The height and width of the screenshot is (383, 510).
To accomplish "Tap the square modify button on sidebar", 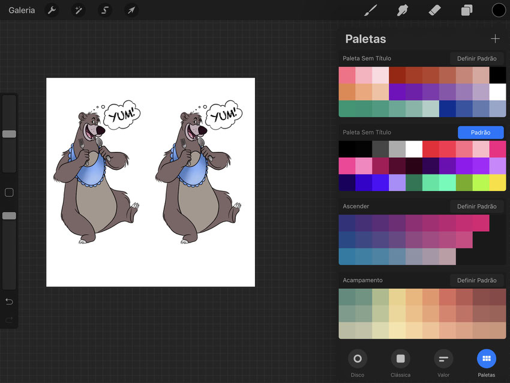I will coord(9,192).
